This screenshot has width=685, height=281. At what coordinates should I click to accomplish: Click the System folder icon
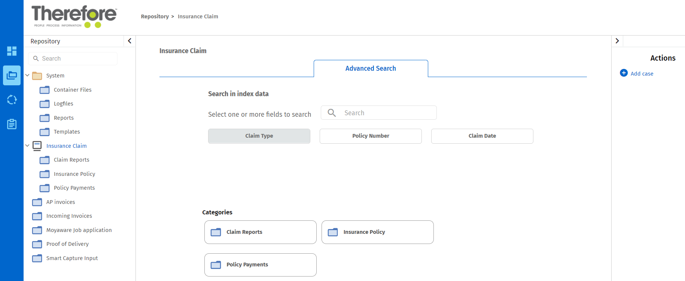pos(37,76)
